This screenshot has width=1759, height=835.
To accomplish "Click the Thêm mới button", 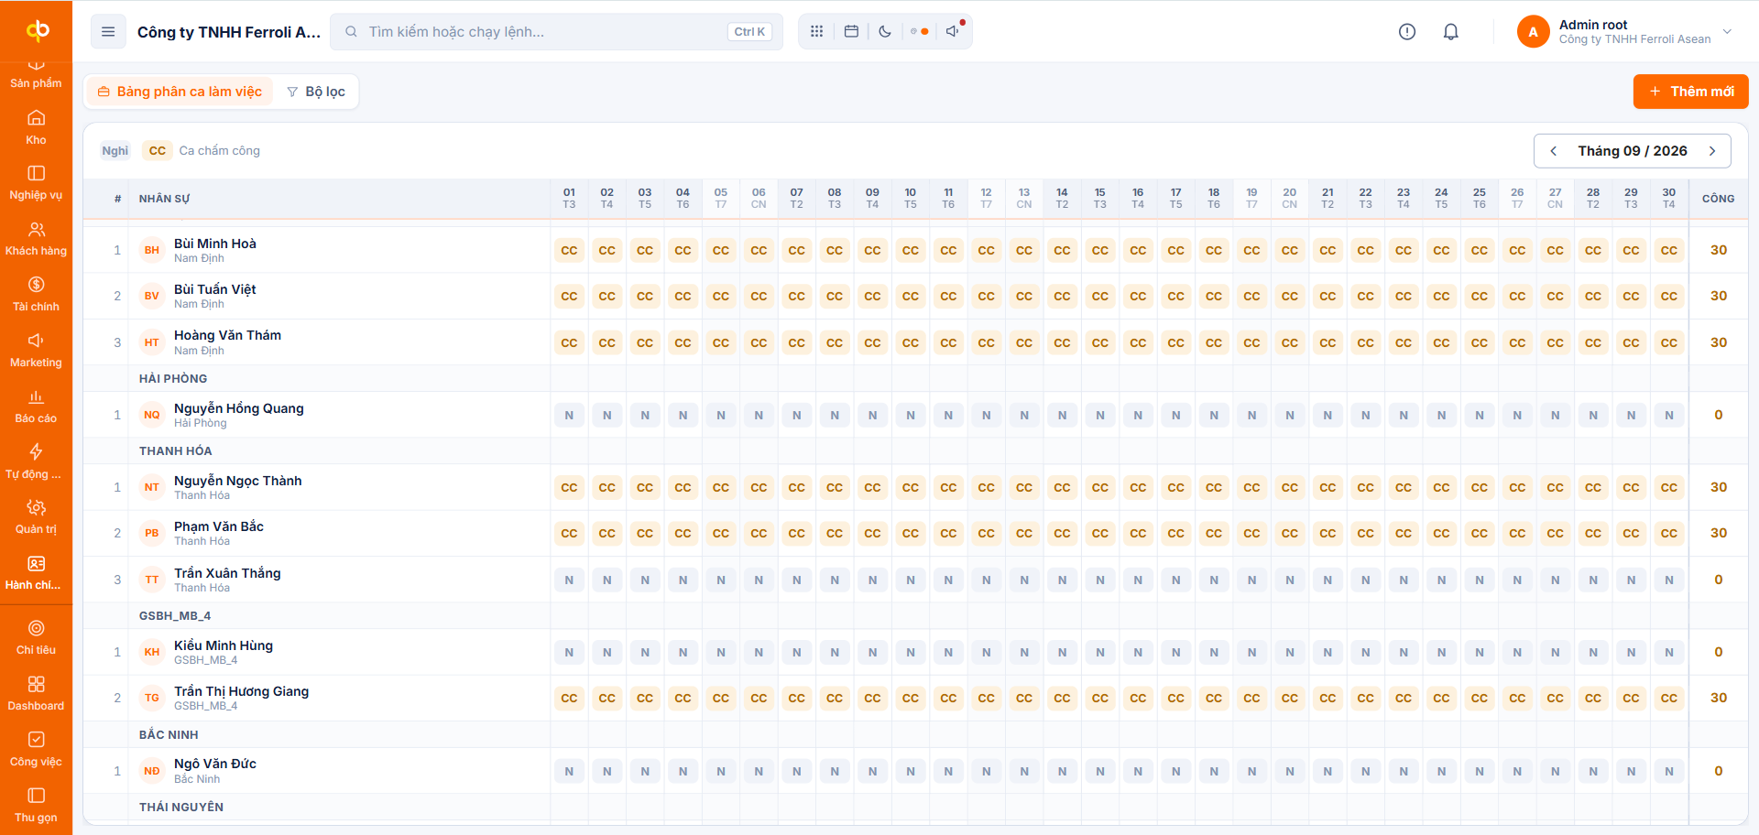I will 1690,92.
